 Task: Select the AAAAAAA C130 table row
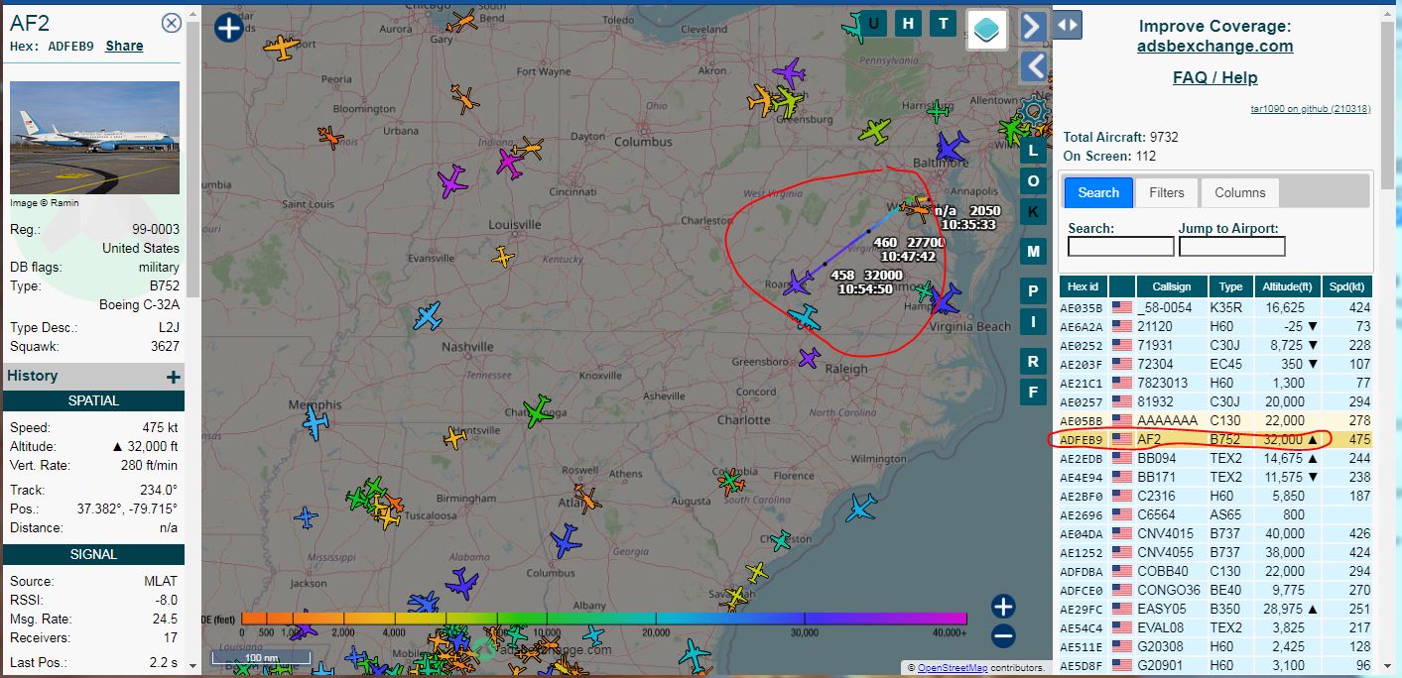click(x=1216, y=420)
